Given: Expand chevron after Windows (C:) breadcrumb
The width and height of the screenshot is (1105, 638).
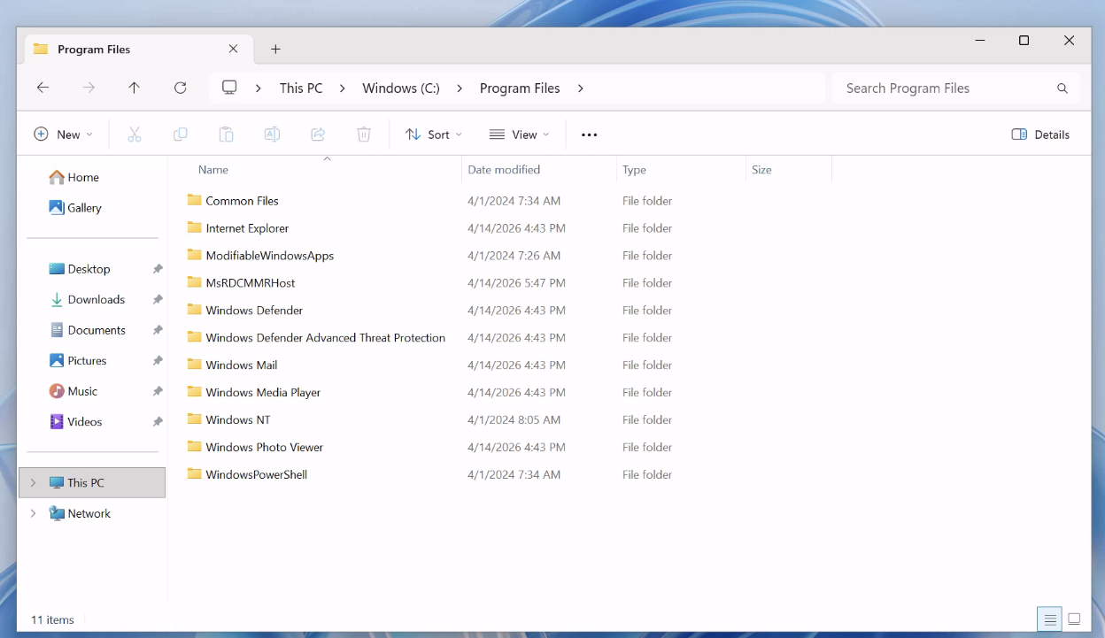Looking at the screenshot, I should [x=460, y=88].
